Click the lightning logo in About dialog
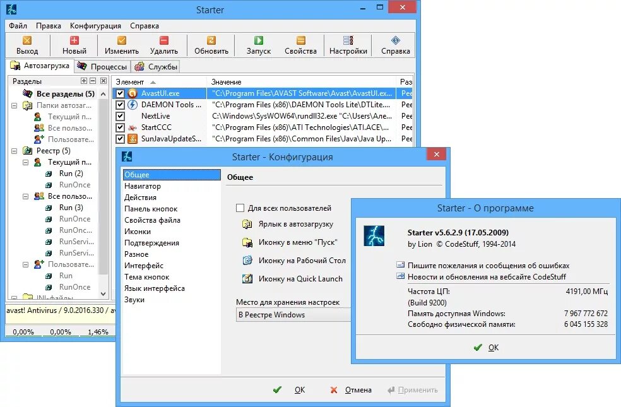 [x=374, y=236]
